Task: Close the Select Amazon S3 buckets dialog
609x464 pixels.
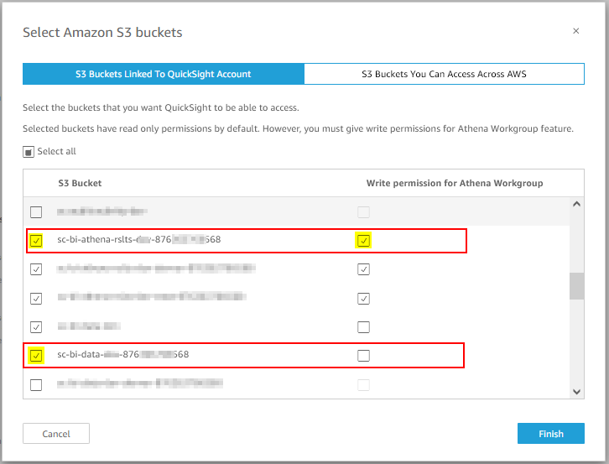Action: (576, 31)
